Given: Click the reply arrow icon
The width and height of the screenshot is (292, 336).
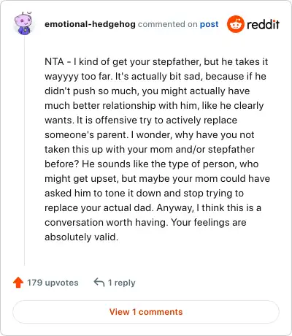Looking at the screenshot, I should click(99, 283).
